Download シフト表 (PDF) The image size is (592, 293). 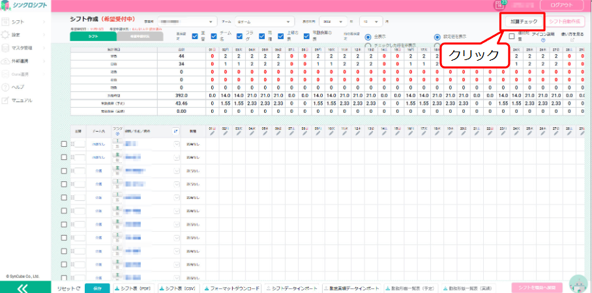(134, 288)
